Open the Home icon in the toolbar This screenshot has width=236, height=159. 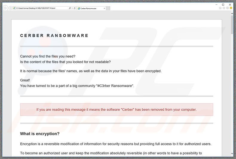[x=220, y=8]
